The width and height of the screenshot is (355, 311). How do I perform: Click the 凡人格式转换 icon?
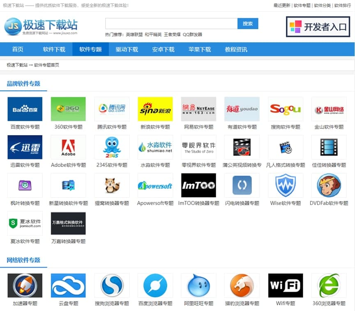[x=286, y=147]
